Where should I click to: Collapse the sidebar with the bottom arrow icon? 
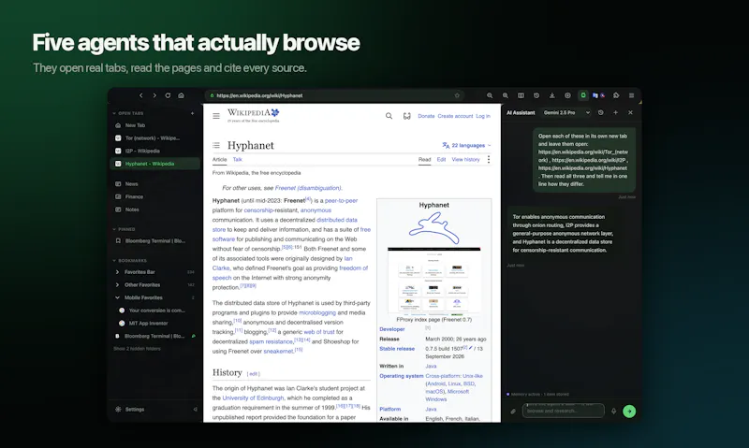point(195,410)
